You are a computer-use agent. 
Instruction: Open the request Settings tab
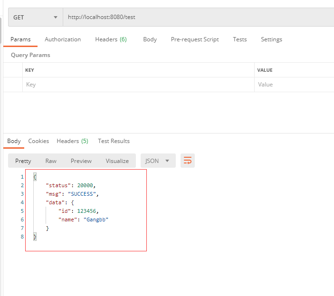tap(271, 39)
